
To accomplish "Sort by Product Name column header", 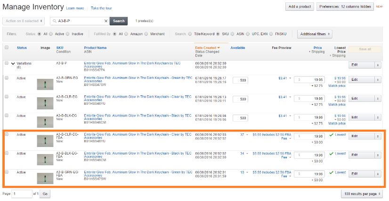I will click(x=95, y=48).
